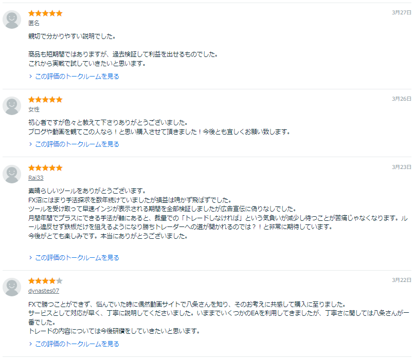Click the five-star rating above 匿名

[45, 13]
